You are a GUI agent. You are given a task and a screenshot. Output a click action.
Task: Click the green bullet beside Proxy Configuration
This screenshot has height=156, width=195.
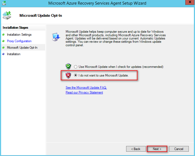pos(4,41)
